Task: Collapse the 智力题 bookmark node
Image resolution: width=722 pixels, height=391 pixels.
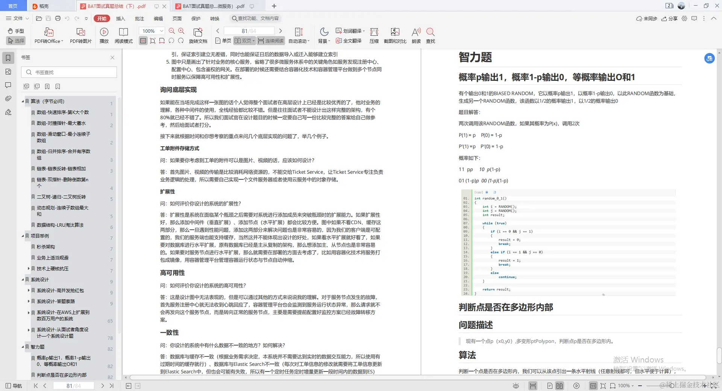Action: (23, 347)
